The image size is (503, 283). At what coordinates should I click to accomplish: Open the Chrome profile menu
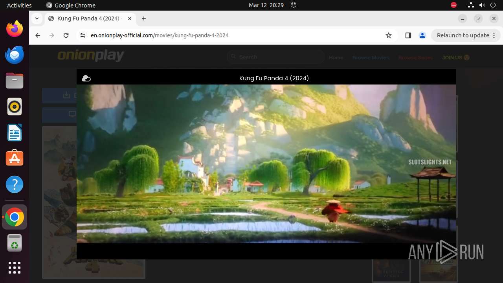tap(422, 35)
